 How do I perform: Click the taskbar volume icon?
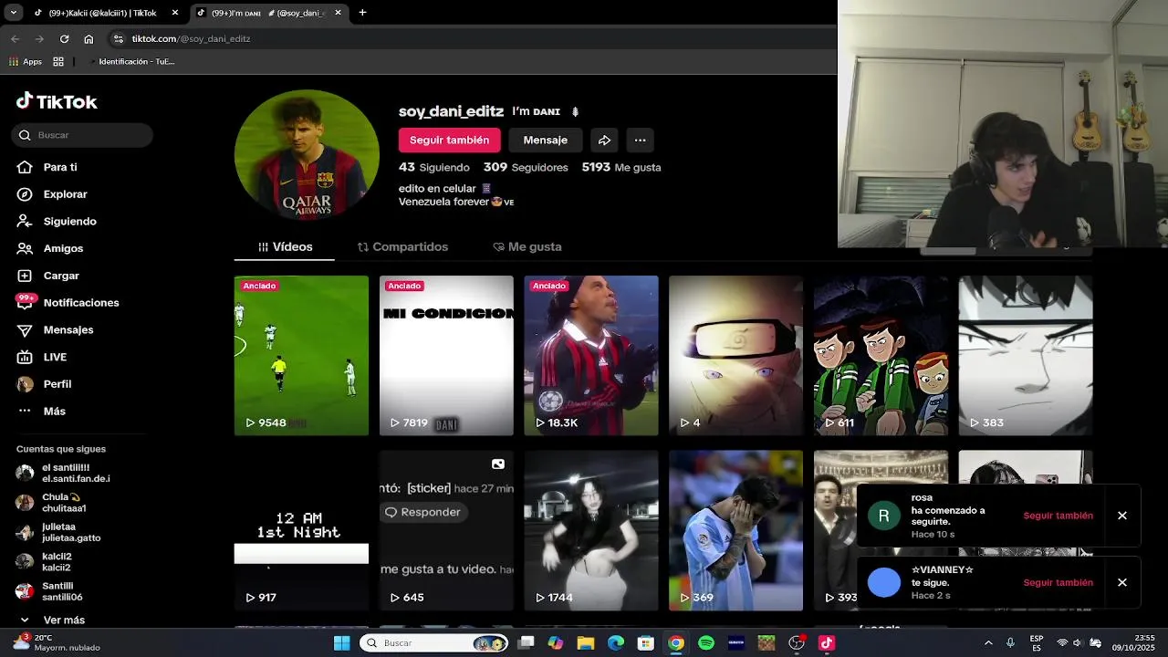click(x=1078, y=643)
